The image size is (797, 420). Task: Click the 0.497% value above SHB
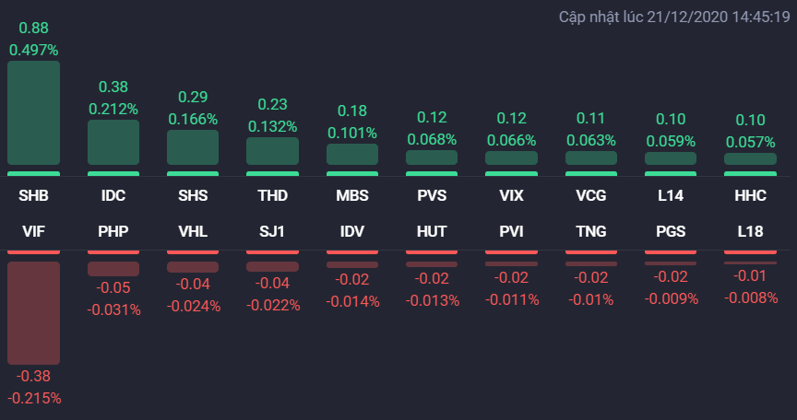coord(33,49)
